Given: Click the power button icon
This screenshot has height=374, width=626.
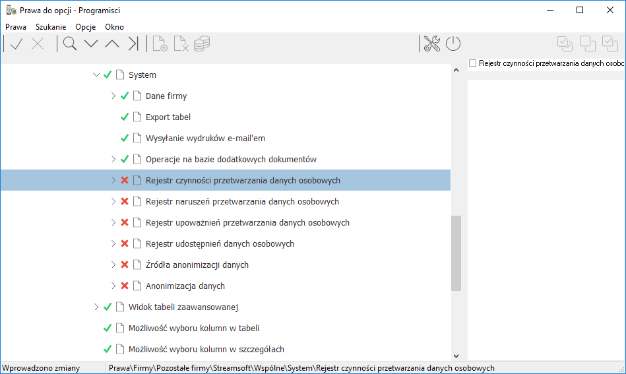Looking at the screenshot, I should [x=453, y=44].
